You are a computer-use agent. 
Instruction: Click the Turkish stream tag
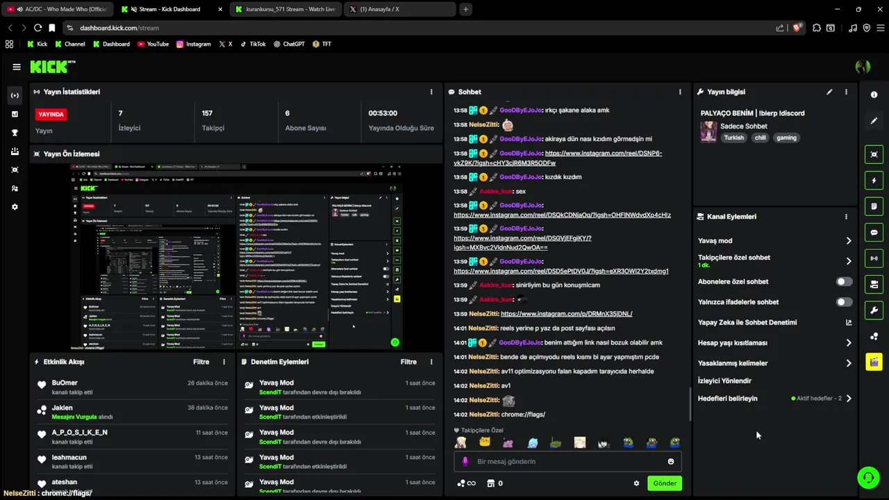pyautogui.click(x=733, y=137)
